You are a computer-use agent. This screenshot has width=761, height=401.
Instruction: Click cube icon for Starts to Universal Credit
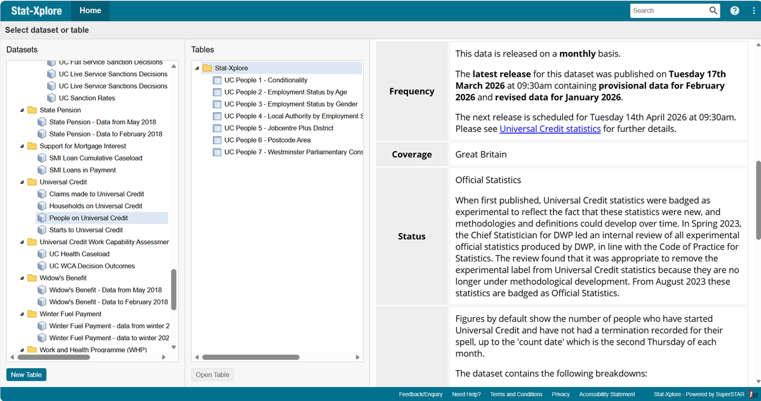point(42,230)
